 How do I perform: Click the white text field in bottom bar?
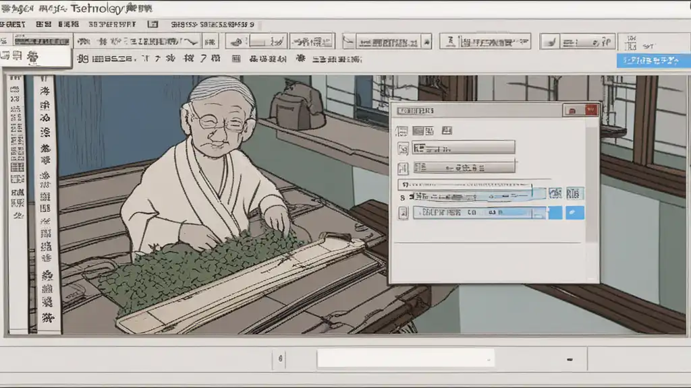coord(406,358)
